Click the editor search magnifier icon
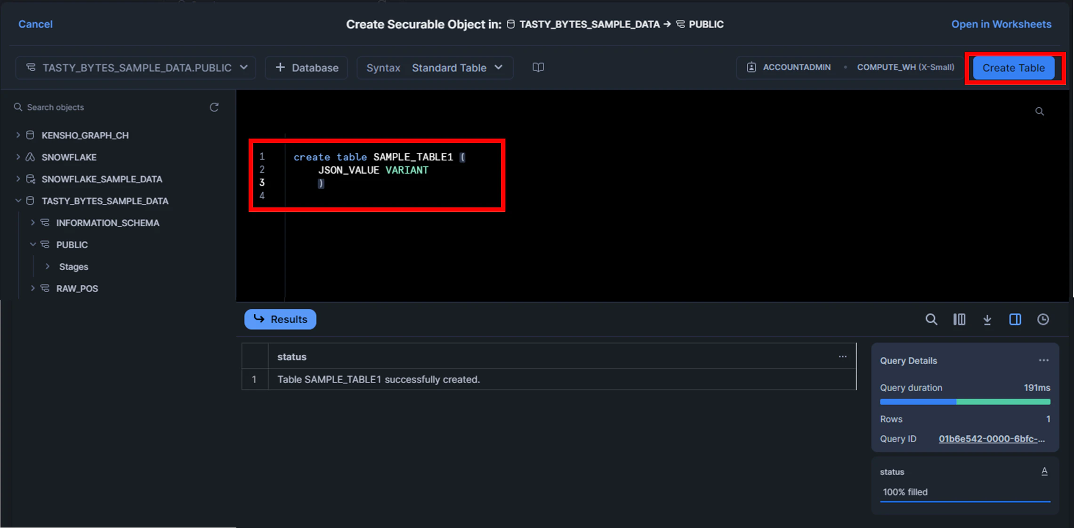 pos(1039,112)
